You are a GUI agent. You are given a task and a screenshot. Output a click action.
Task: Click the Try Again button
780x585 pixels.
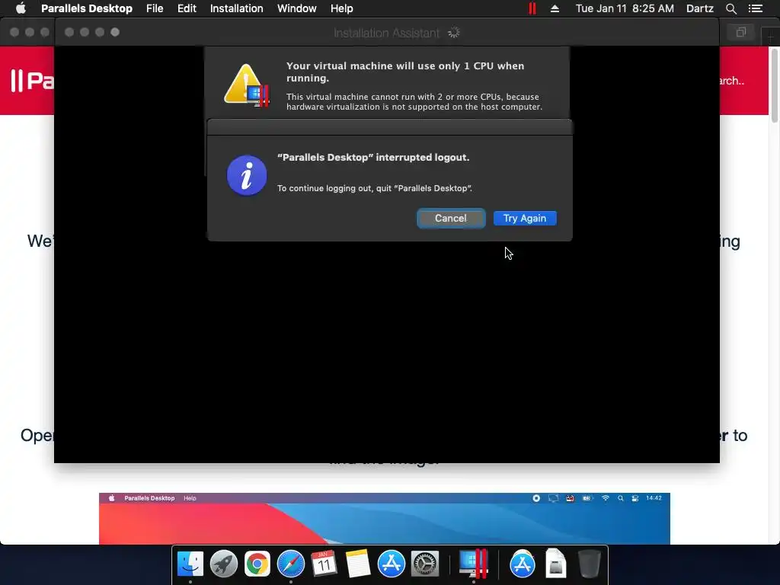click(x=525, y=219)
